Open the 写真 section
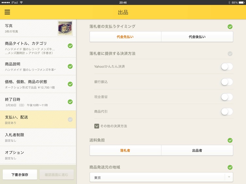The width and height of the screenshot is (246, 184). [x=38, y=28]
